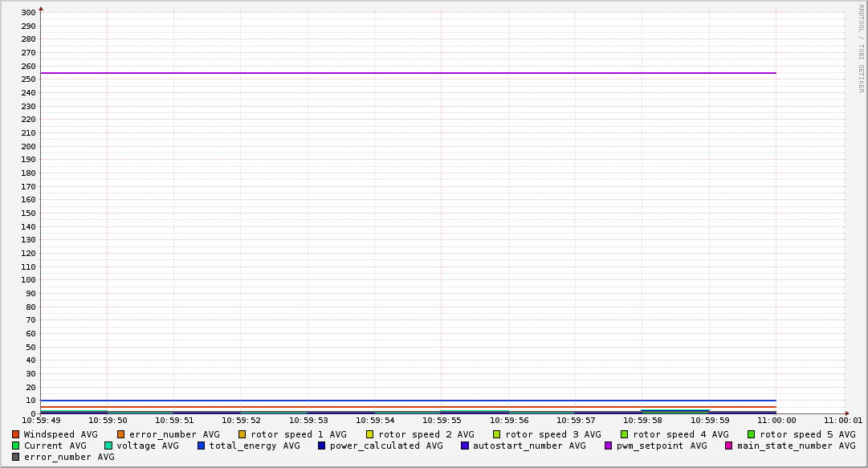
Task: Click the gray error_number AVG legend swatch
Action: pos(15,457)
